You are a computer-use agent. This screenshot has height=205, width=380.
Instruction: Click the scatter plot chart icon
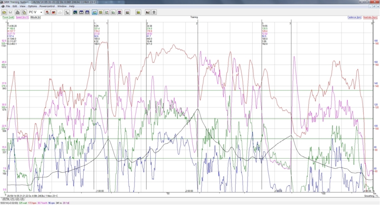[107, 12]
